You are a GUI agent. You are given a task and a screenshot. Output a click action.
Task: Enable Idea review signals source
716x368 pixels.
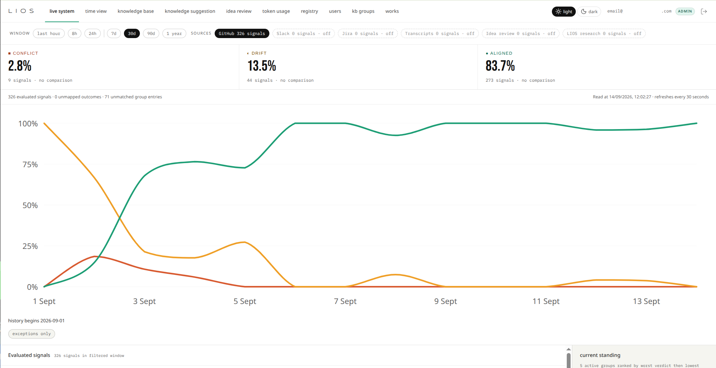tap(520, 34)
